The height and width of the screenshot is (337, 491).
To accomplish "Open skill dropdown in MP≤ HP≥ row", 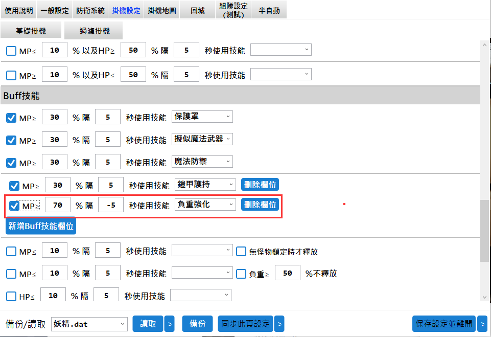I will point(281,50).
